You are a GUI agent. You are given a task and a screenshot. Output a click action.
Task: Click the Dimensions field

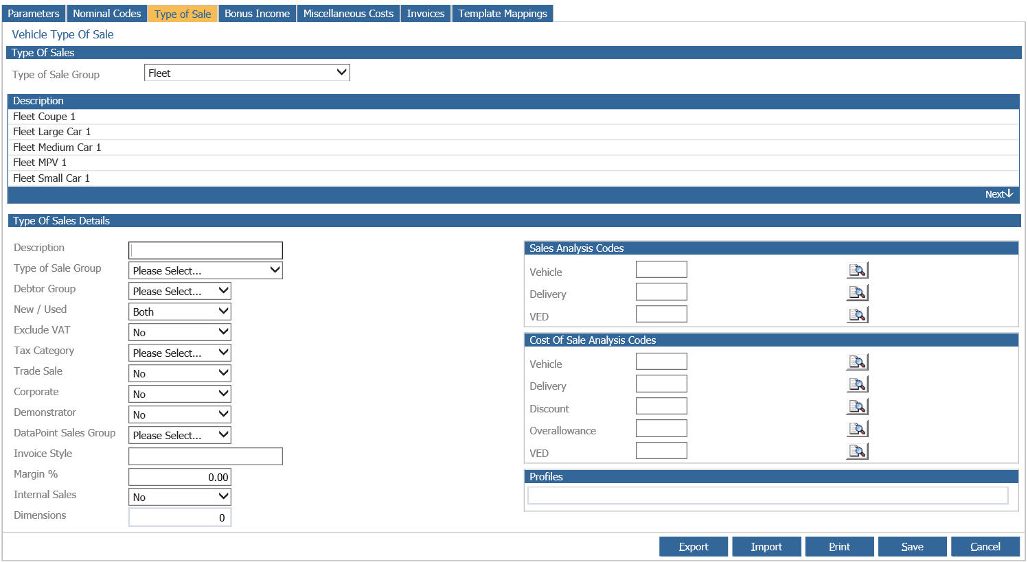click(x=180, y=517)
